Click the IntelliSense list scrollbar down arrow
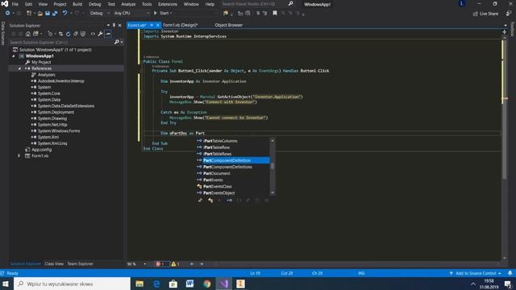The width and height of the screenshot is (516, 290). (273, 193)
